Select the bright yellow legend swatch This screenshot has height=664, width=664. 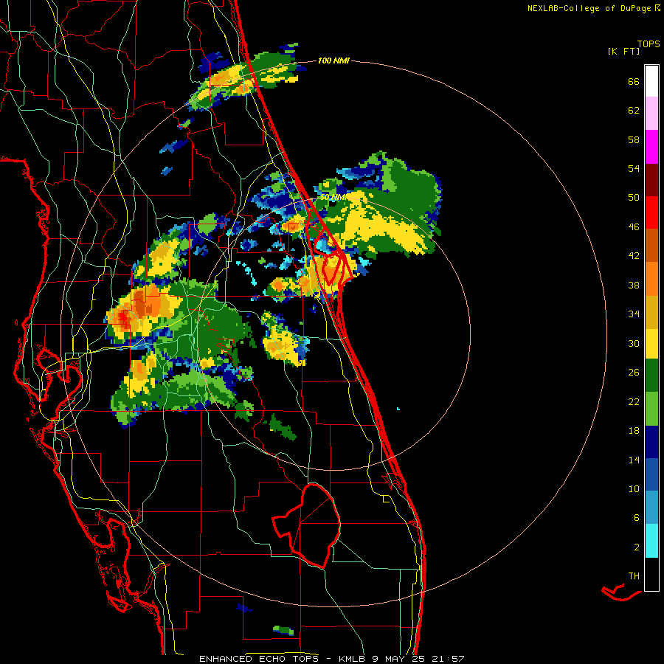651,344
